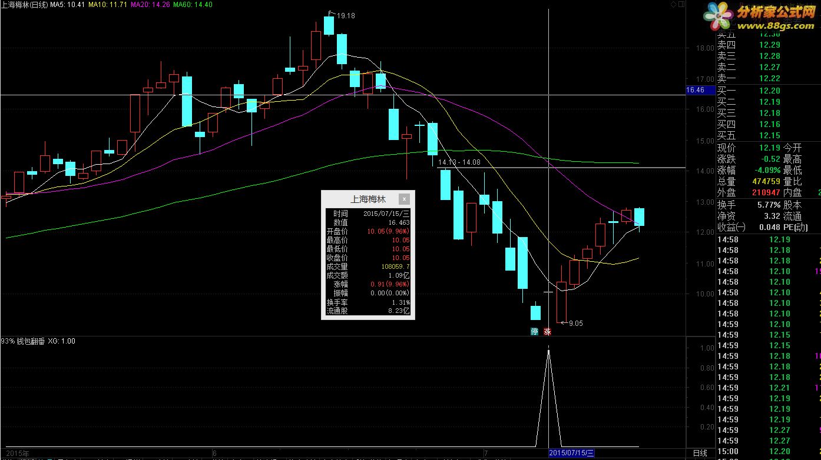Click the 买一 12.20 bid row

click(x=749, y=91)
